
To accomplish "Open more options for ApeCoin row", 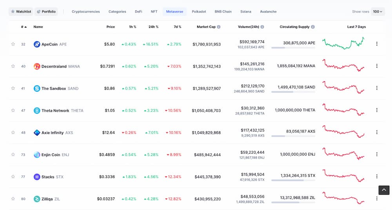I will 376,44.
